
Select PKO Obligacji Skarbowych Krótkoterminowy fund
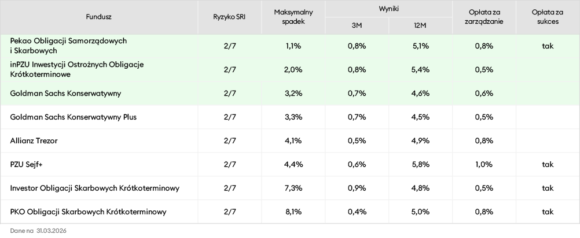[x=89, y=212]
